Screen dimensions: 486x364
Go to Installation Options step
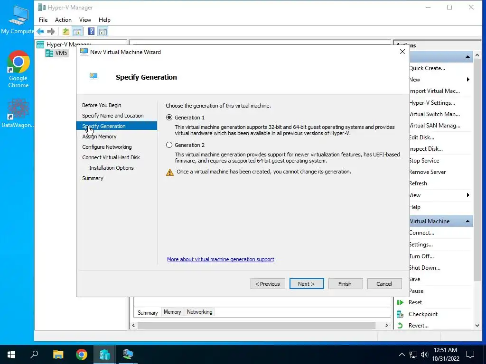pyautogui.click(x=112, y=168)
